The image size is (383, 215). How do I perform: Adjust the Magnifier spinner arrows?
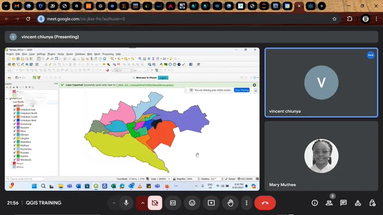tap(199, 179)
